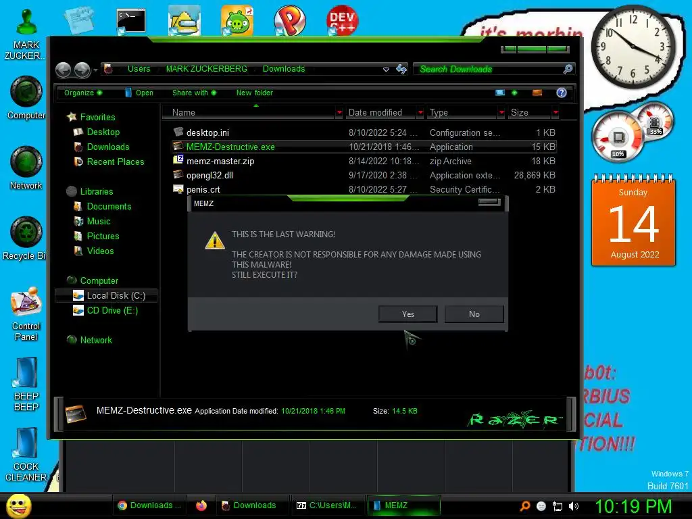Viewport: 692px width, 519px height.
Task: Open the COCK CLEANER desktop shortcut
Action: pos(26,455)
